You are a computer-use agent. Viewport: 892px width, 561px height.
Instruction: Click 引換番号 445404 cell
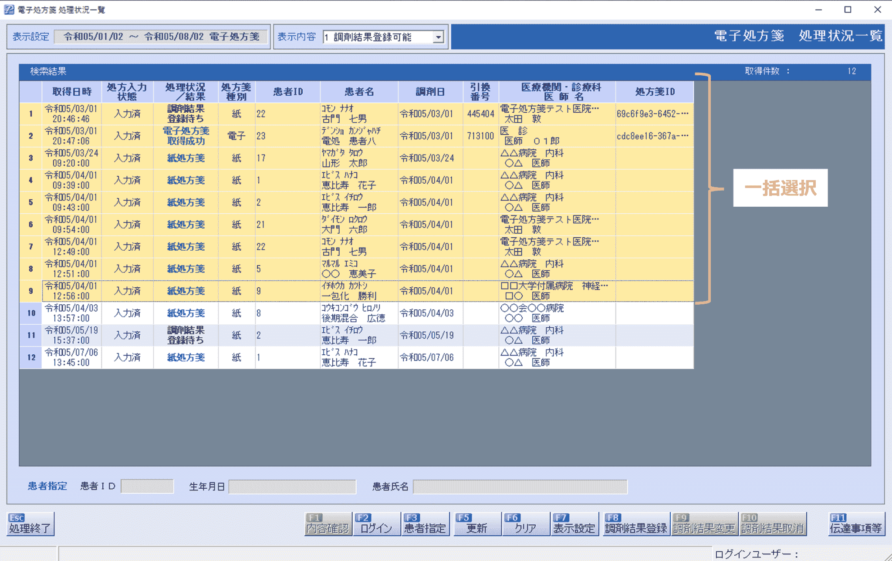(x=481, y=114)
